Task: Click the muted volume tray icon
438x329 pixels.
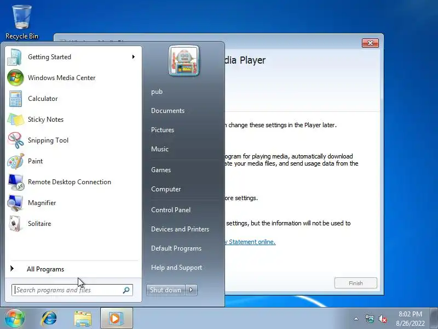Action: (x=382, y=319)
